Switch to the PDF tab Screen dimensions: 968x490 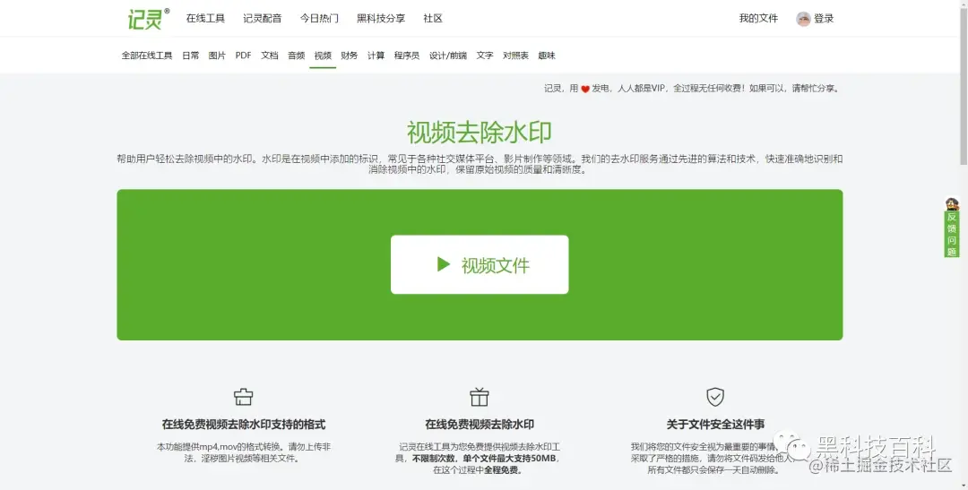click(x=243, y=56)
